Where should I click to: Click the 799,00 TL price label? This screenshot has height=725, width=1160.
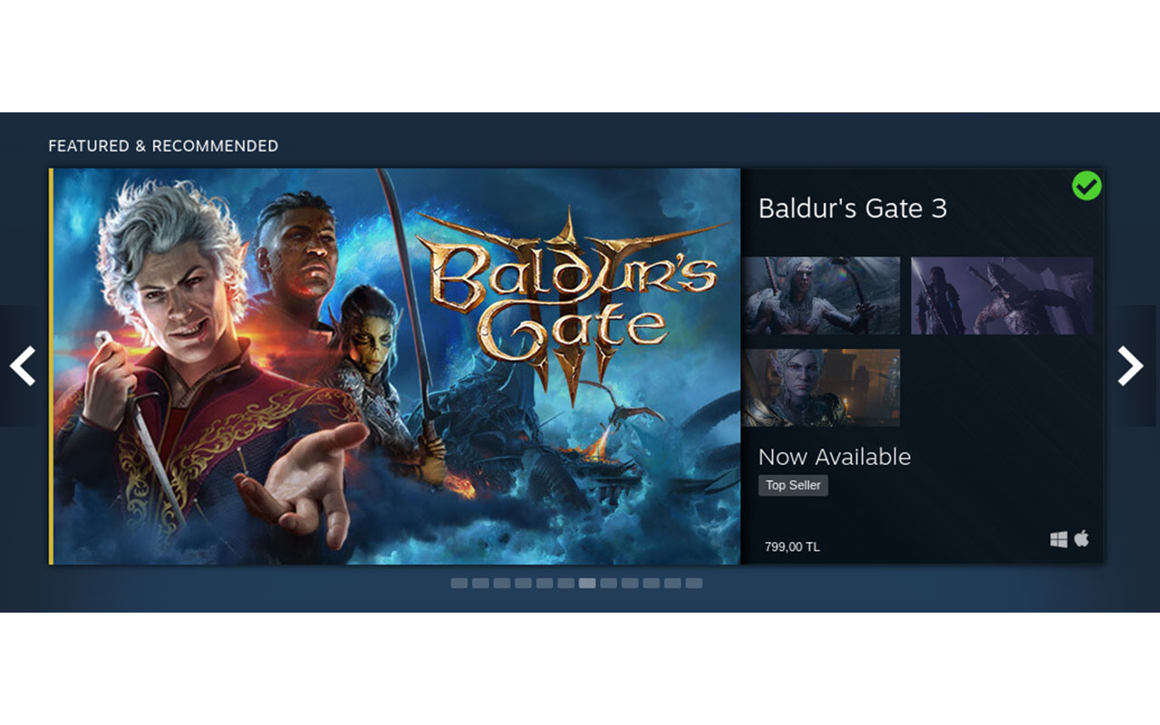[792, 546]
